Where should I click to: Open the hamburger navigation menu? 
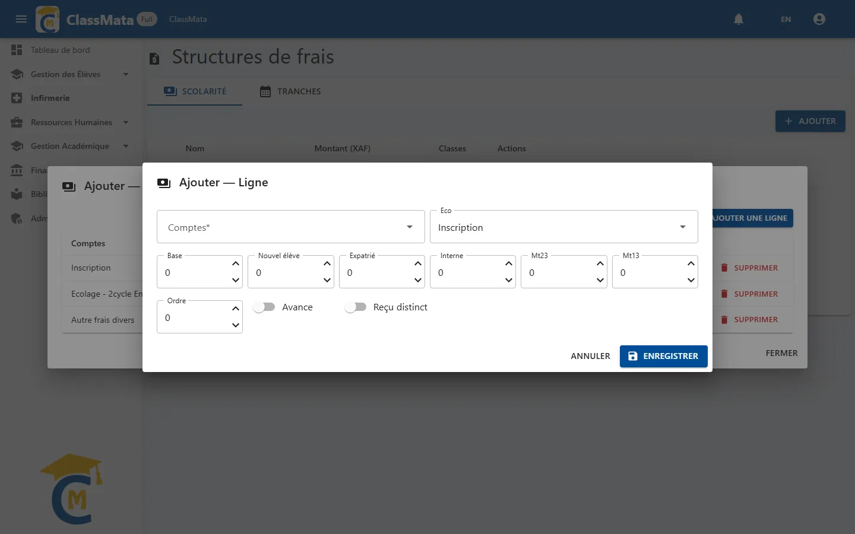pyautogui.click(x=21, y=19)
